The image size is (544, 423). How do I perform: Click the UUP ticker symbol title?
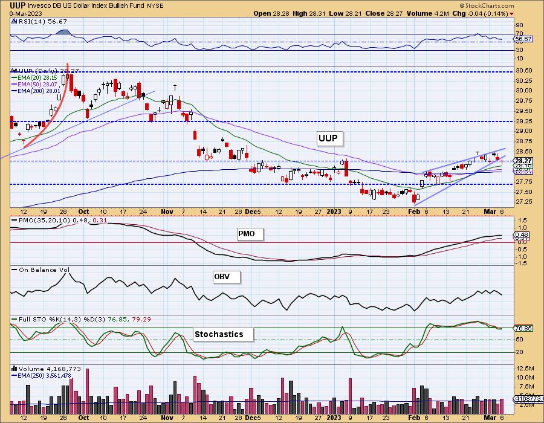coord(18,5)
